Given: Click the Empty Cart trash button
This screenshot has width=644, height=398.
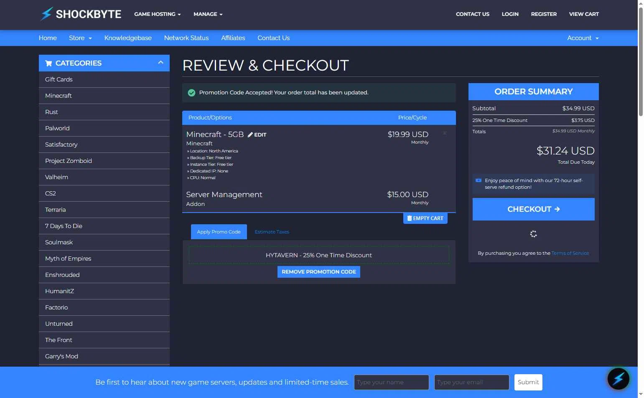Looking at the screenshot, I should pos(425,218).
